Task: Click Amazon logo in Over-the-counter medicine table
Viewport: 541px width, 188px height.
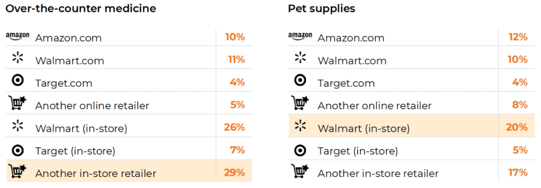Action: click(x=18, y=37)
